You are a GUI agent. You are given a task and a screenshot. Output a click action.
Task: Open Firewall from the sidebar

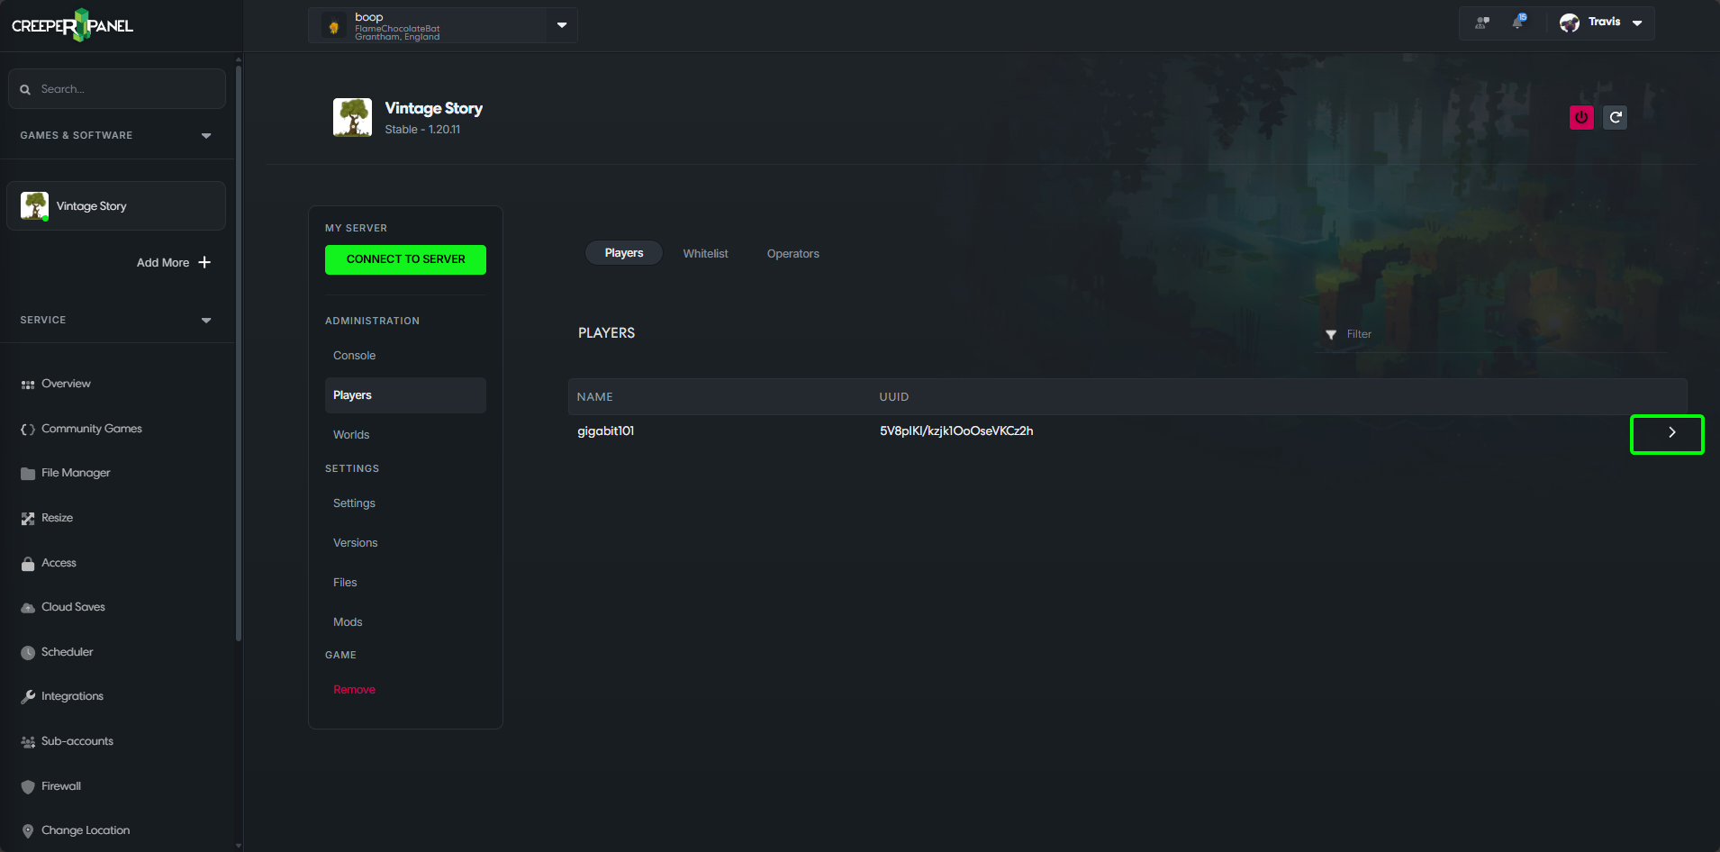point(60,786)
